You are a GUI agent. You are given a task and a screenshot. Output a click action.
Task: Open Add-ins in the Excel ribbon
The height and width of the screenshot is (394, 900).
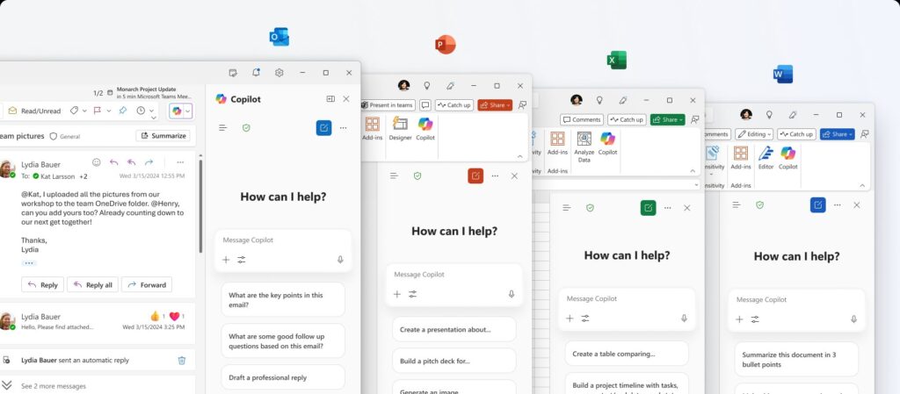point(557,143)
